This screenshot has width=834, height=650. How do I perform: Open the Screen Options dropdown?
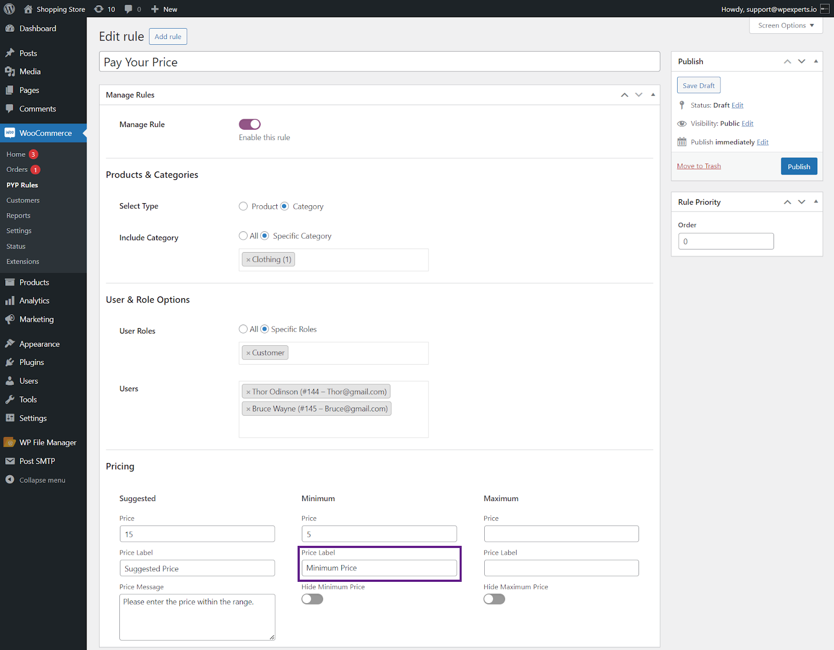[x=786, y=26]
